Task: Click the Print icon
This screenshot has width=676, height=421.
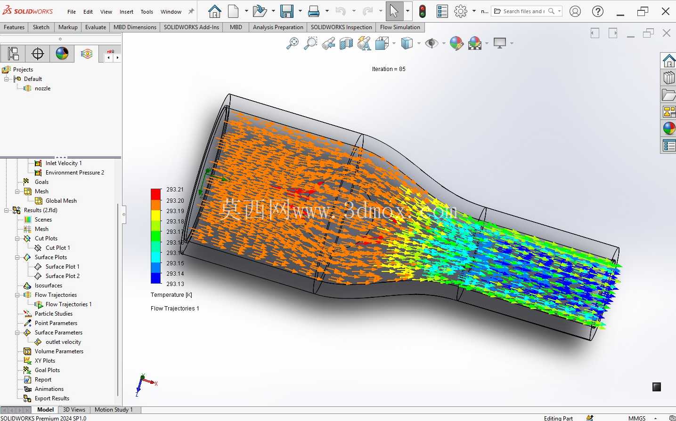Action: 314,11
